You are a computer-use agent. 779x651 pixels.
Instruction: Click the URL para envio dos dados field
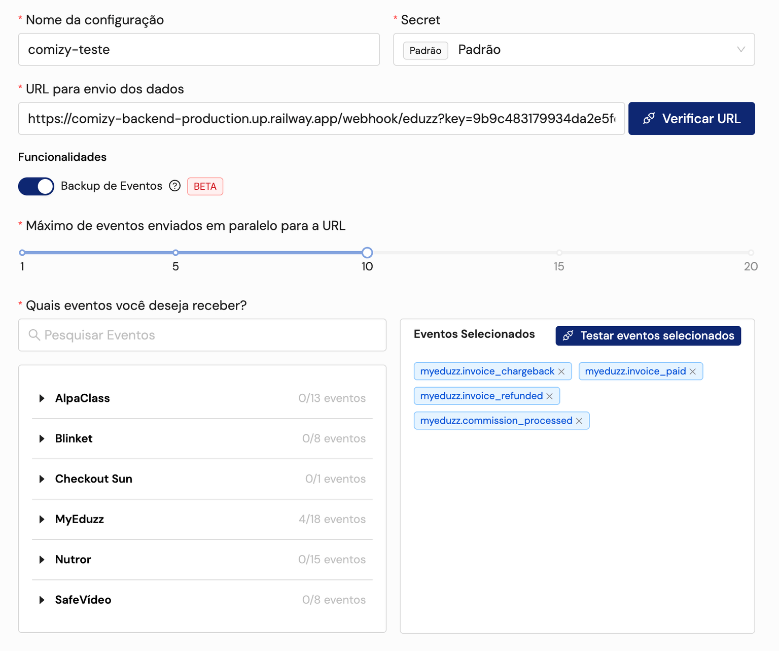click(x=322, y=119)
